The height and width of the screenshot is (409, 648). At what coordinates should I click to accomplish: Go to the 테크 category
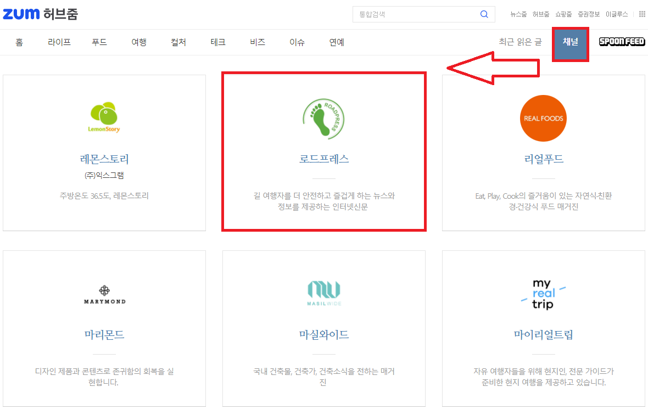coord(218,42)
